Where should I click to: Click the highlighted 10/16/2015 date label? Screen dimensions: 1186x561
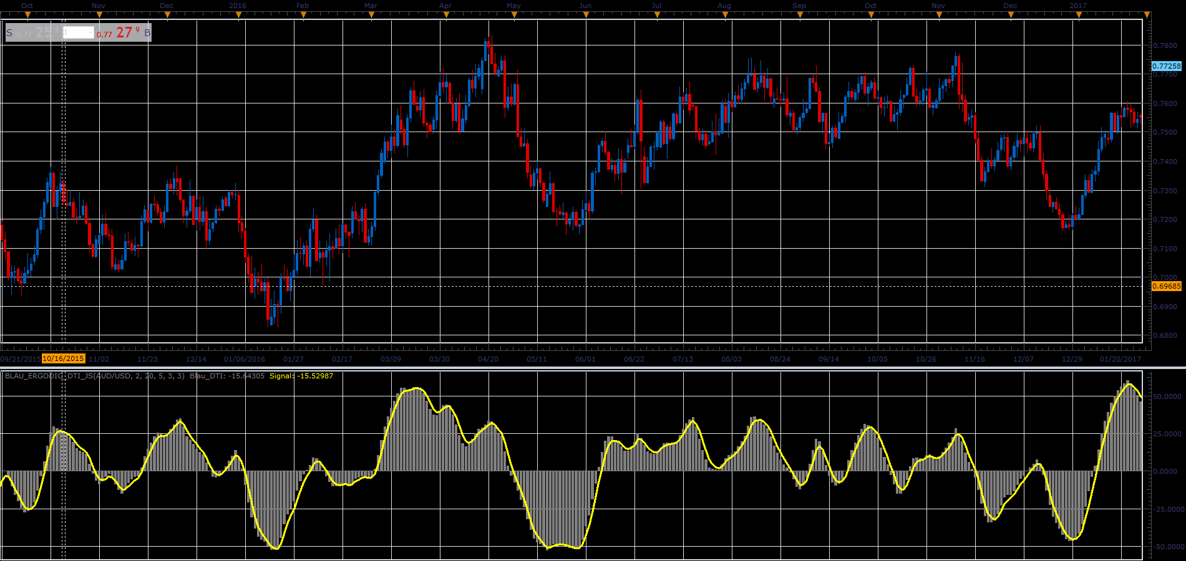(63, 358)
